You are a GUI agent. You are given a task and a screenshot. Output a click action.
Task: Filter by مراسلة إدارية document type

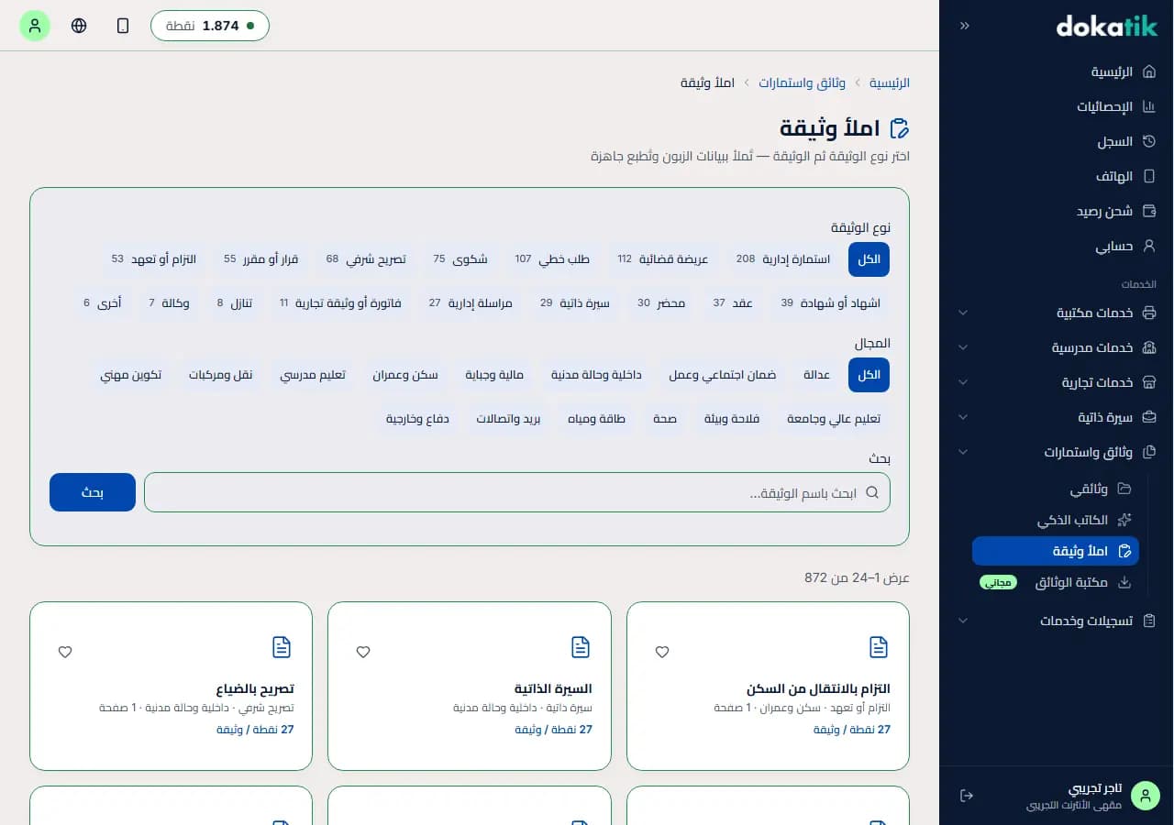tap(471, 302)
